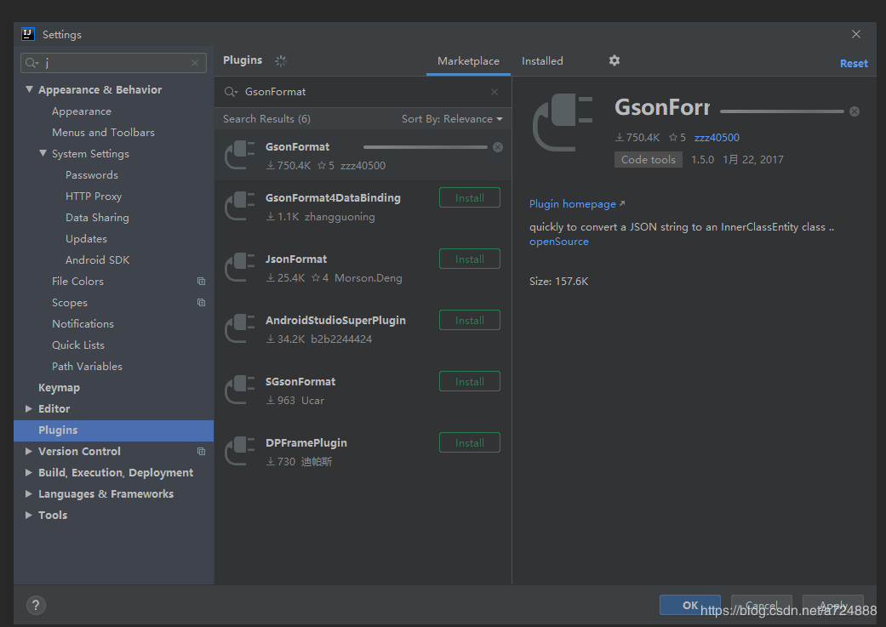The image size is (886, 627).
Task: Click the GsonFormat download progress bar
Action: [426, 147]
